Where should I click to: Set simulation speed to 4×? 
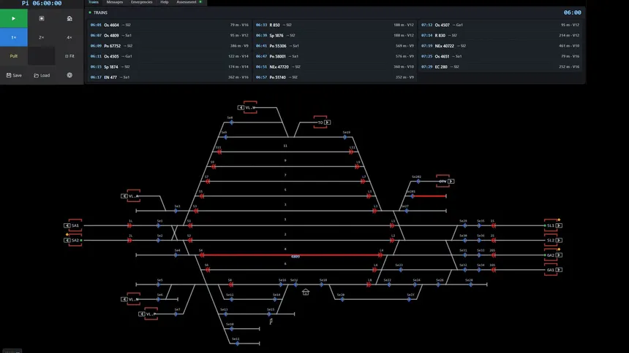click(x=69, y=37)
